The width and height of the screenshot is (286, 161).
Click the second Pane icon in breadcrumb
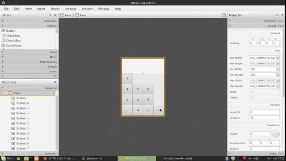77,15
